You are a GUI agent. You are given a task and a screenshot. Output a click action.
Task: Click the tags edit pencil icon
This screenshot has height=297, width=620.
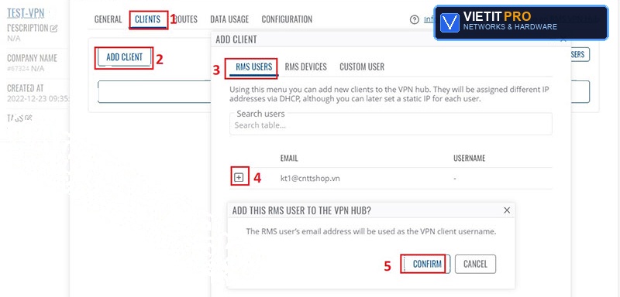click(29, 118)
